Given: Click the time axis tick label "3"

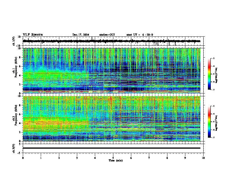Looking at the screenshot, I should point(77,158).
